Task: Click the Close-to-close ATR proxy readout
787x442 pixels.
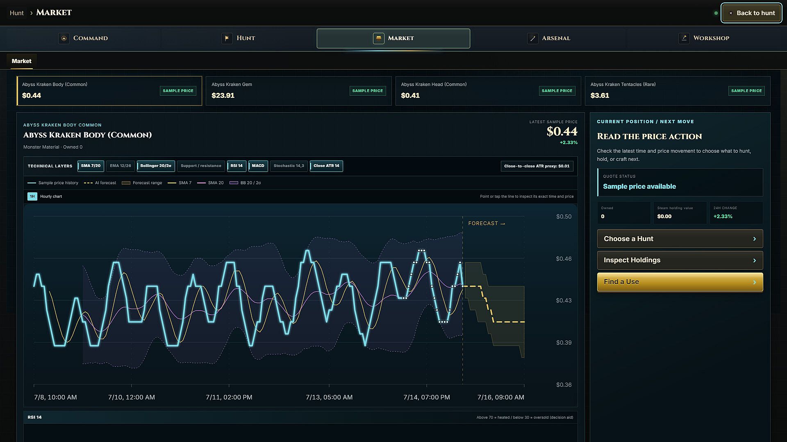Action: [537, 166]
